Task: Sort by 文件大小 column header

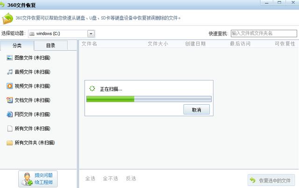Action: point(158,44)
